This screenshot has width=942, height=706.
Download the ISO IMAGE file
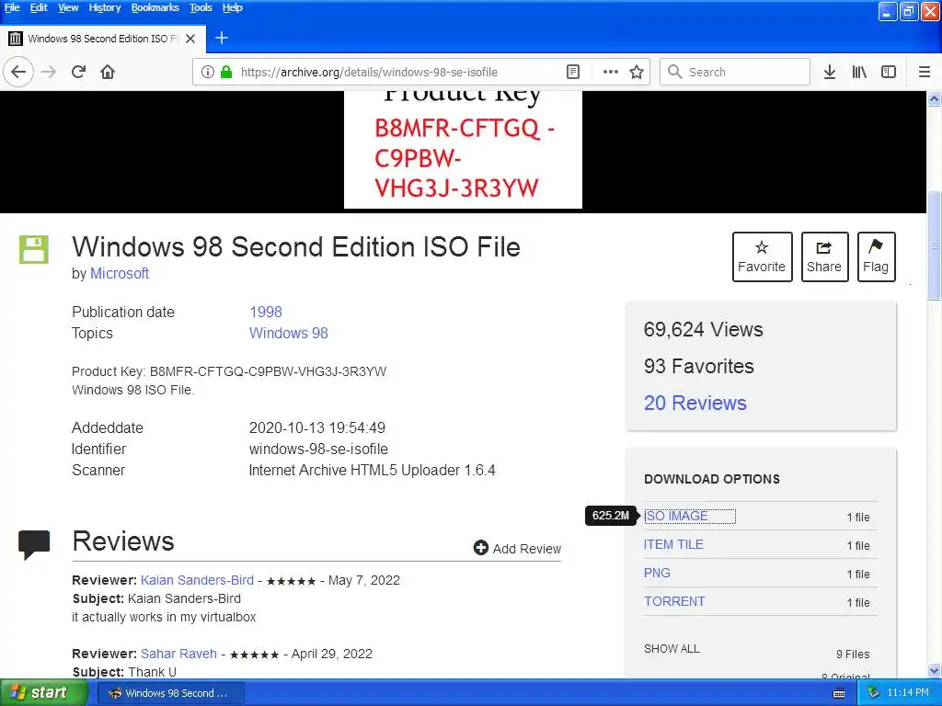pyautogui.click(x=676, y=517)
